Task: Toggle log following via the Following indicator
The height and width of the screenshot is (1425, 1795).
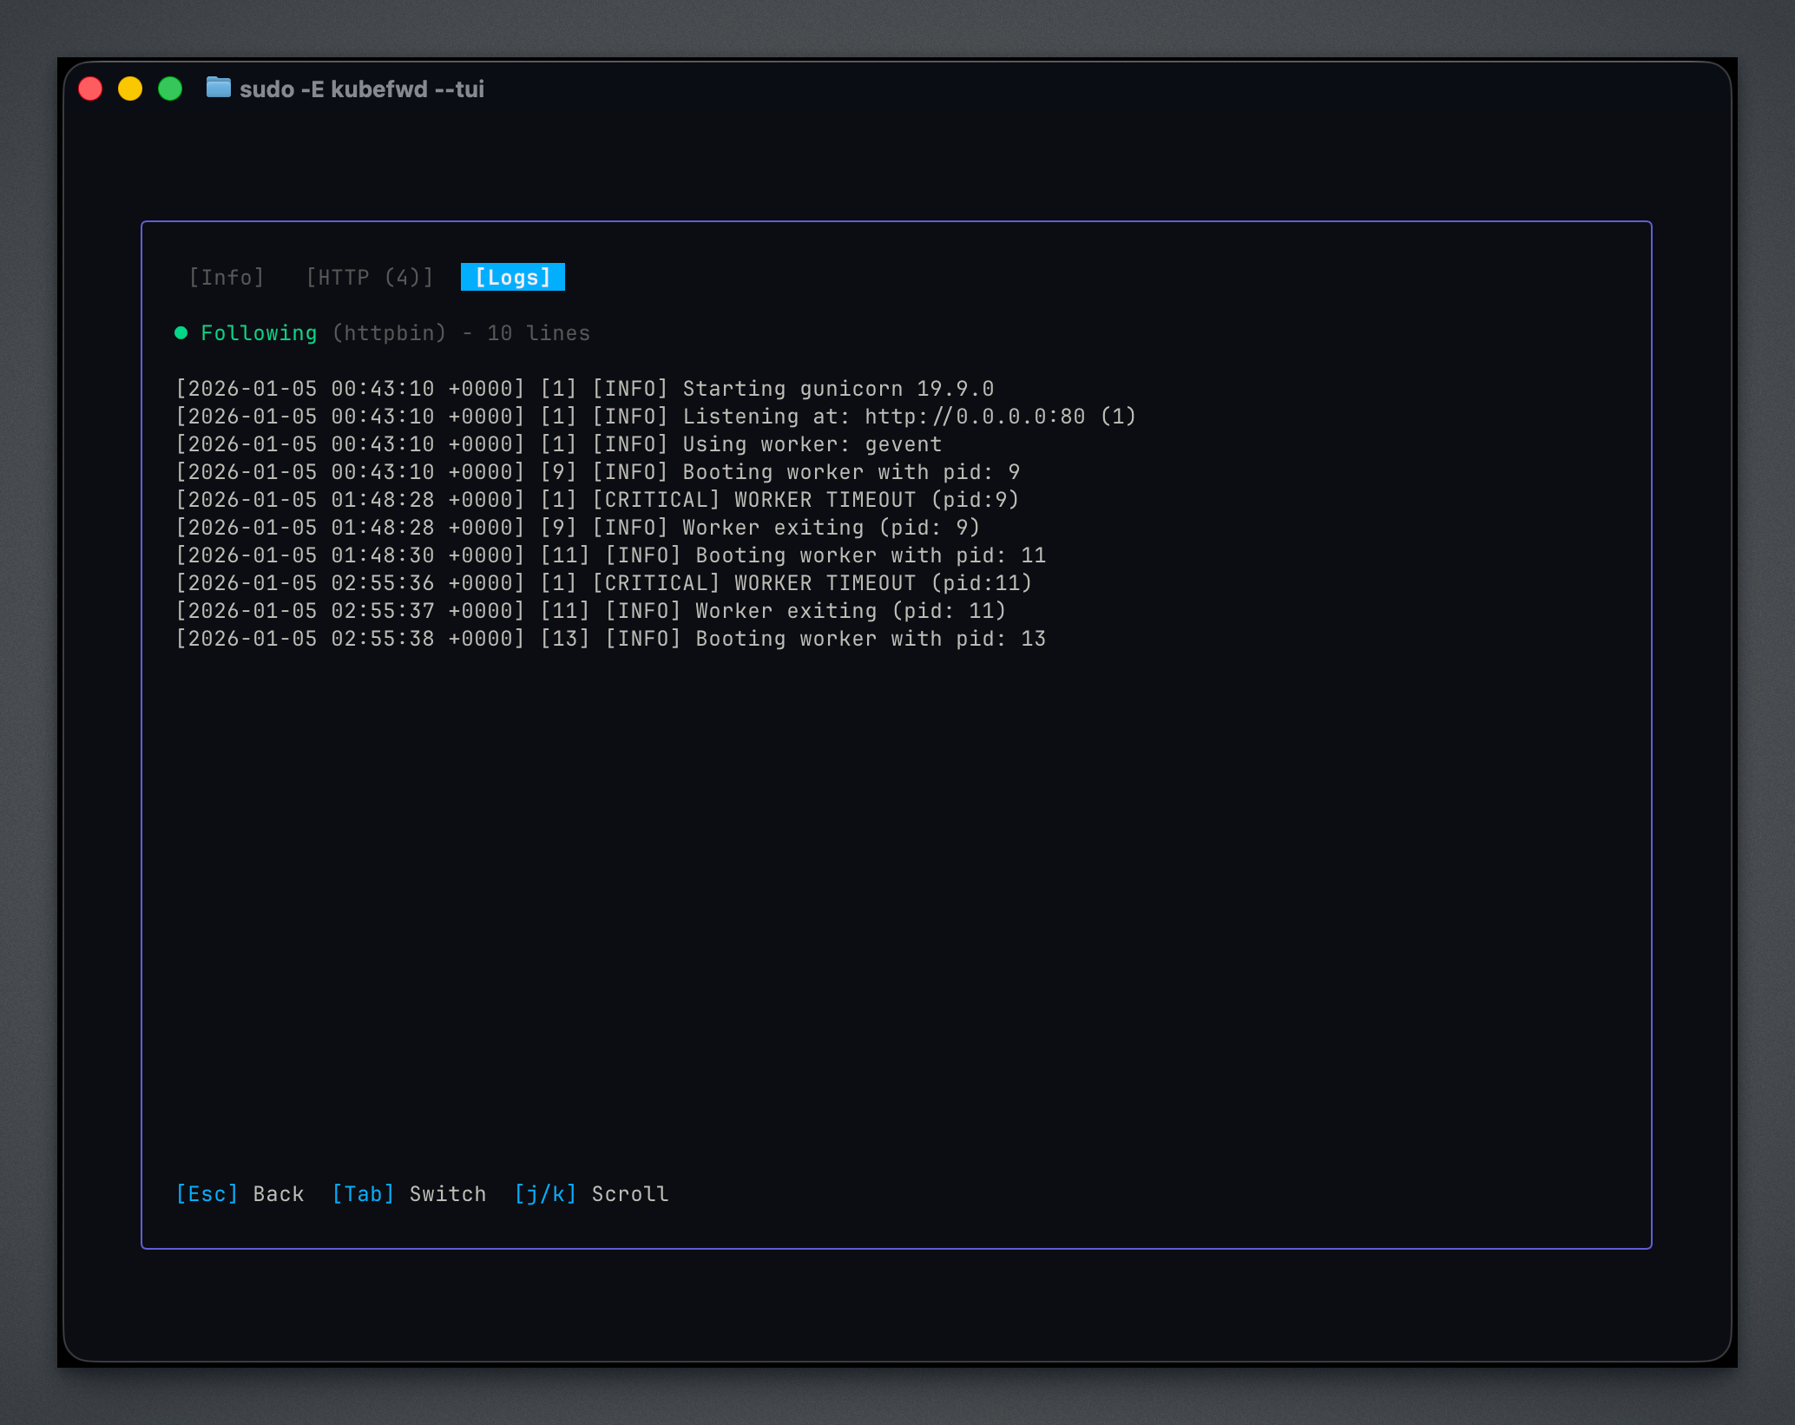Action: [259, 332]
